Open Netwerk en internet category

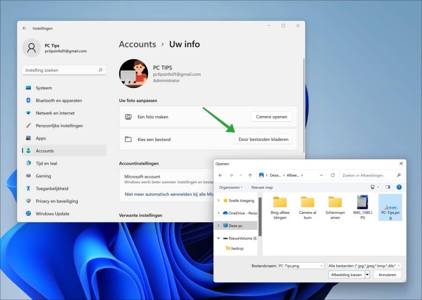64,113
